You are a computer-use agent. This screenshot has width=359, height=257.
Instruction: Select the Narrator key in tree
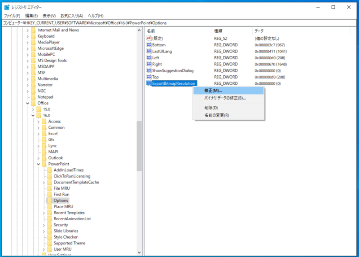[x=45, y=85]
